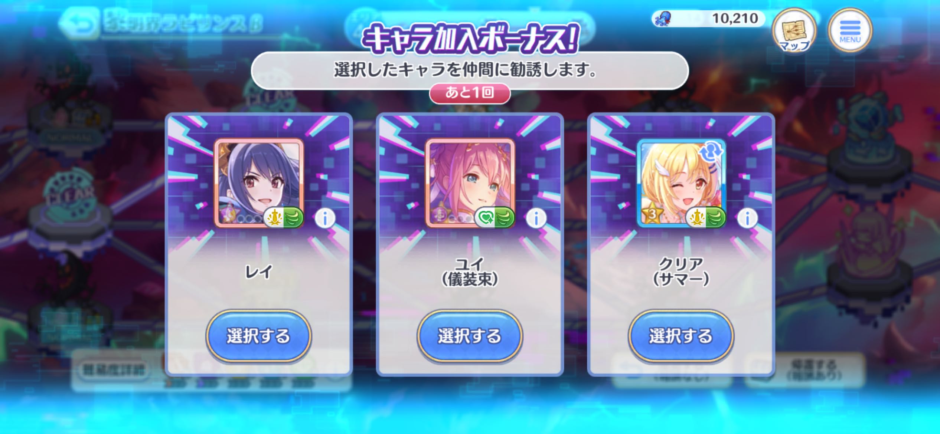Image resolution: width=940 pixels, height=434 pixels.
Task: Open the マップ map icon
Action: (x=794, y=30)
